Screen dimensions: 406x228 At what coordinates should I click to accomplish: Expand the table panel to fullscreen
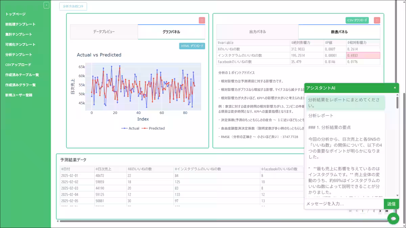[377, 20]
